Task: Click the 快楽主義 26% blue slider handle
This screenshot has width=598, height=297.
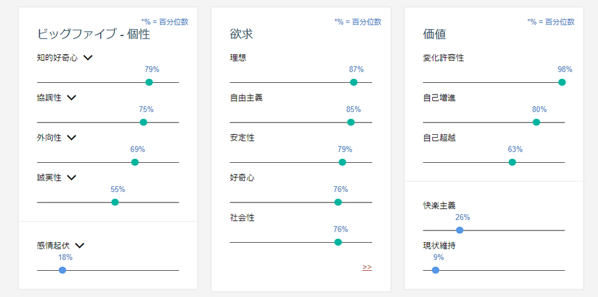Action: click(460, 230)
